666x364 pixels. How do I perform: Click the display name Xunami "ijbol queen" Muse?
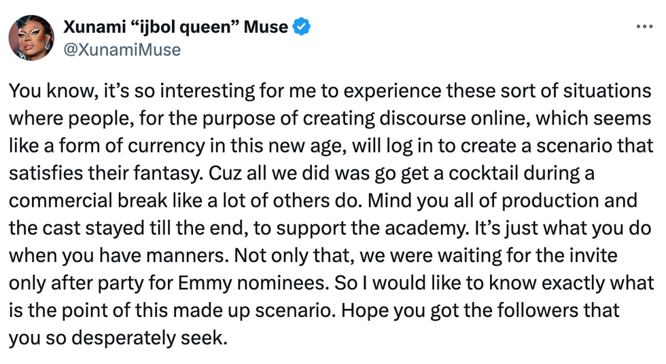pyautogui.click(x=175, y=27)
